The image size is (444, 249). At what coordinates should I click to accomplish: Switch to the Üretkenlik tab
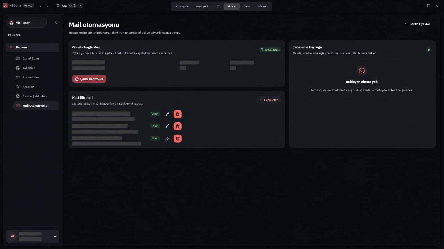tap(202, 6)
